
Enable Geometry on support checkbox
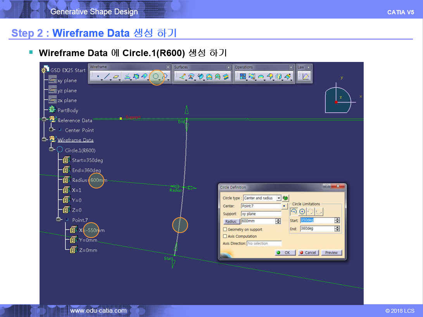(x=225, y=230)
